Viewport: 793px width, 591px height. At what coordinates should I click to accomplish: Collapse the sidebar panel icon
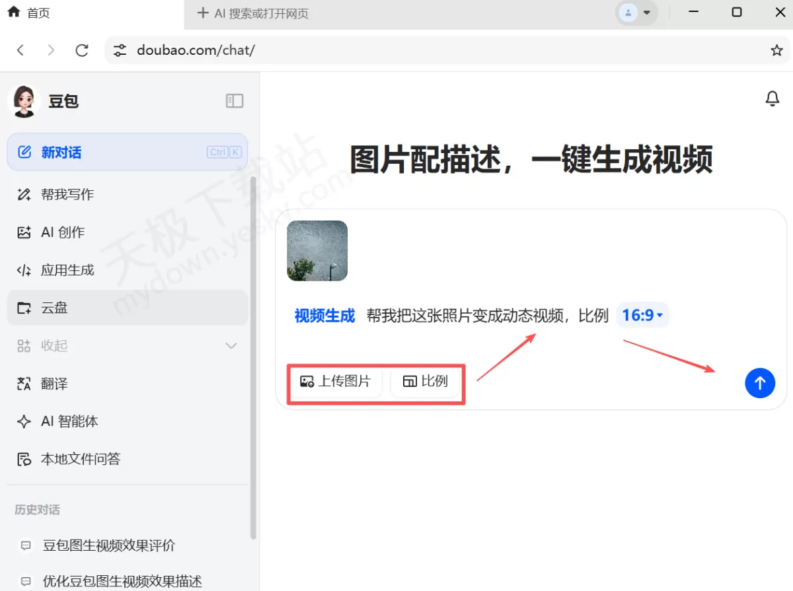click(235, 101)
